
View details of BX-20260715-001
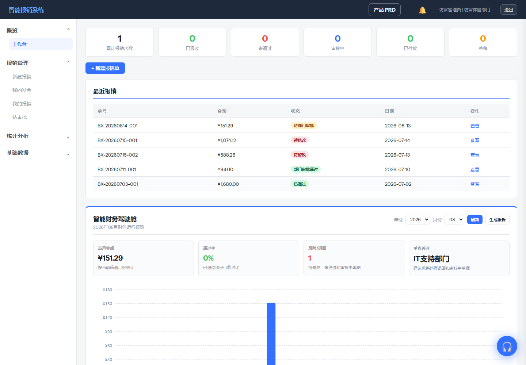475,140
